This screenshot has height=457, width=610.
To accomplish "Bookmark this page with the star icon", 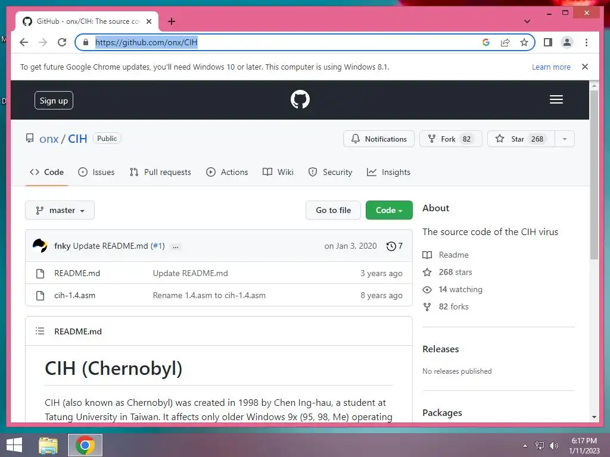I will [524, 42].
